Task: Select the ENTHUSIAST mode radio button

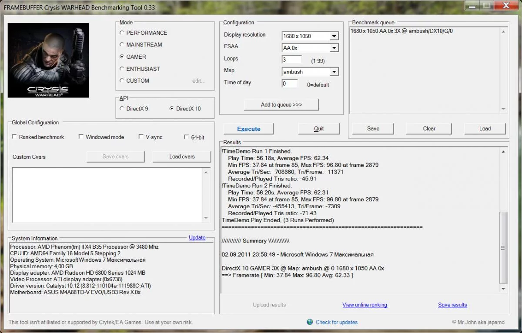Action: tap(122, 69)
